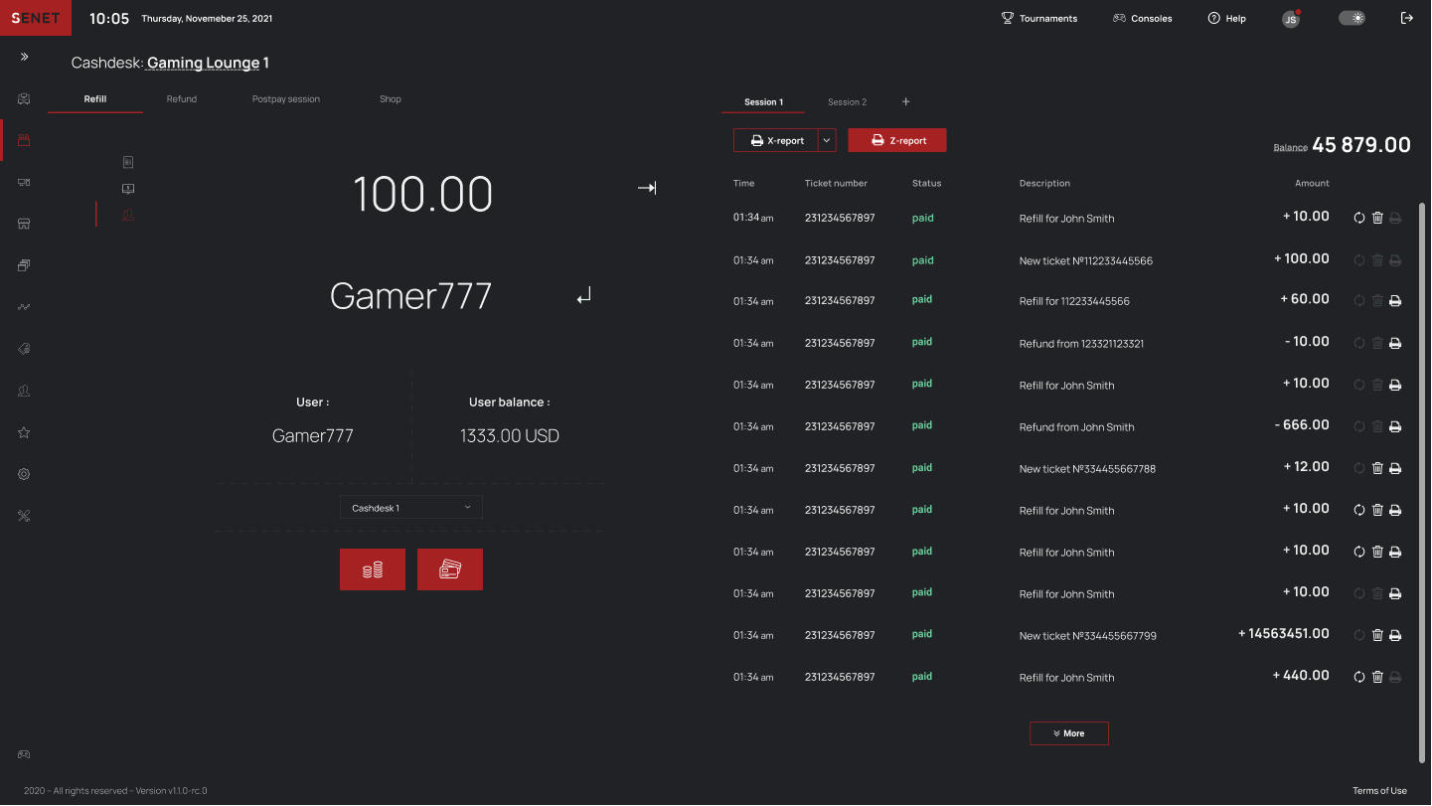Delete the New ticket №334455667799 entry

click(1377, 635)
